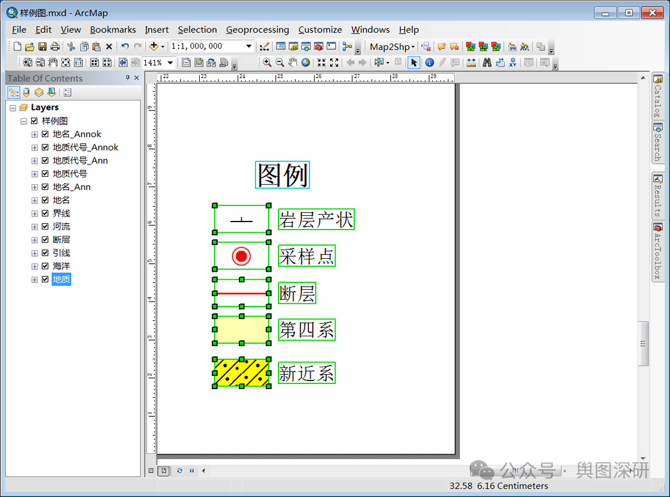Image resolution: width=670 pixels, height=497 pixels.
Task: Open the Customize menu
Action: 320,30
